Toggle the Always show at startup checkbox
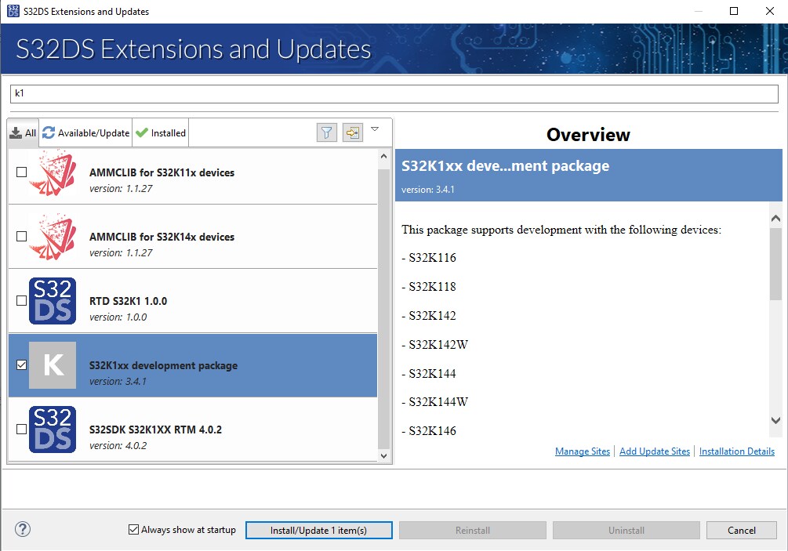Image resolution: width=788 pixels, height=551 pixels. [x=133, y=530]
